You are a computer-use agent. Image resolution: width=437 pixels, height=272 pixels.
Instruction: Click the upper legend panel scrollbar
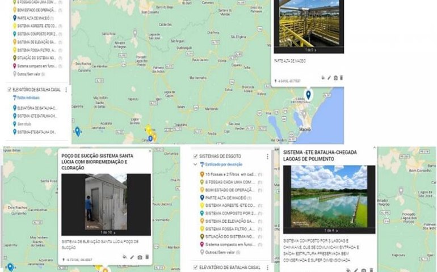tap(70, 42)
